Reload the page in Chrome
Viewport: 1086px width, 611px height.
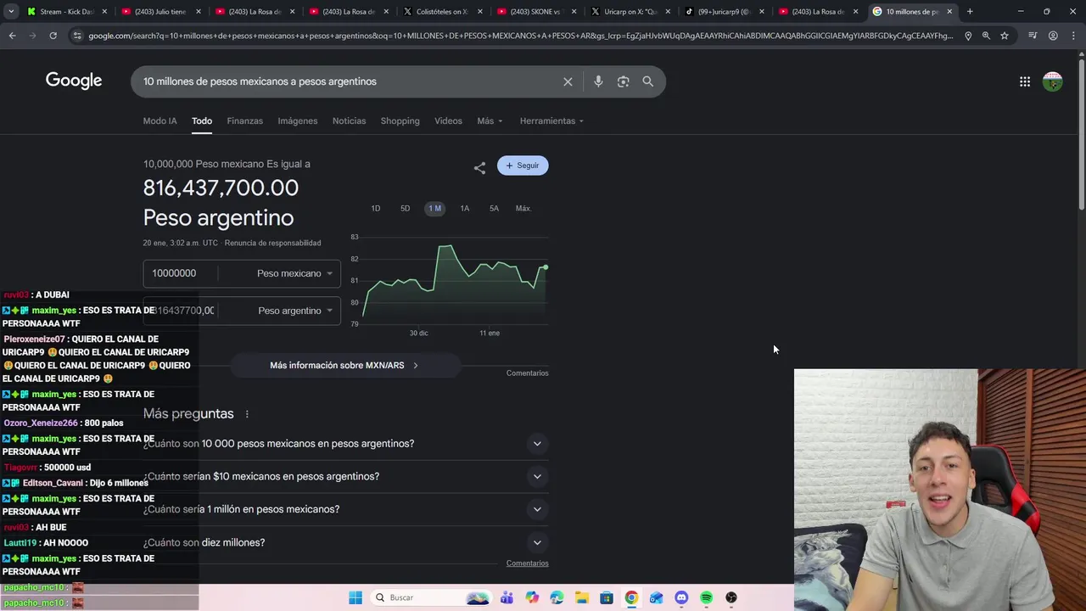click(53, 36)
